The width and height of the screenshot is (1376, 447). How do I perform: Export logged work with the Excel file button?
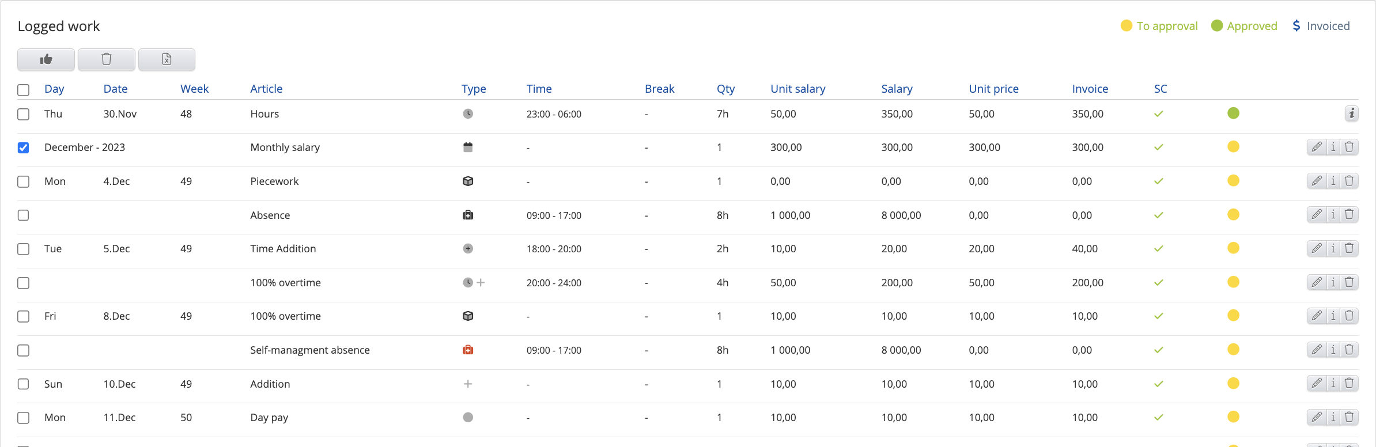tap(167, 59)
